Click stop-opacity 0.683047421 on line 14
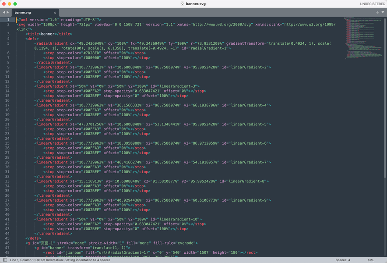This screenshot has height=263, width=387. tap(146, 91)
